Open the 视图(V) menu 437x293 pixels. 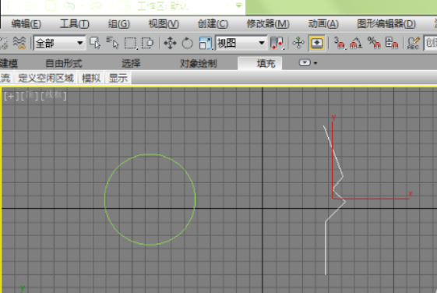tap(164, 24)
